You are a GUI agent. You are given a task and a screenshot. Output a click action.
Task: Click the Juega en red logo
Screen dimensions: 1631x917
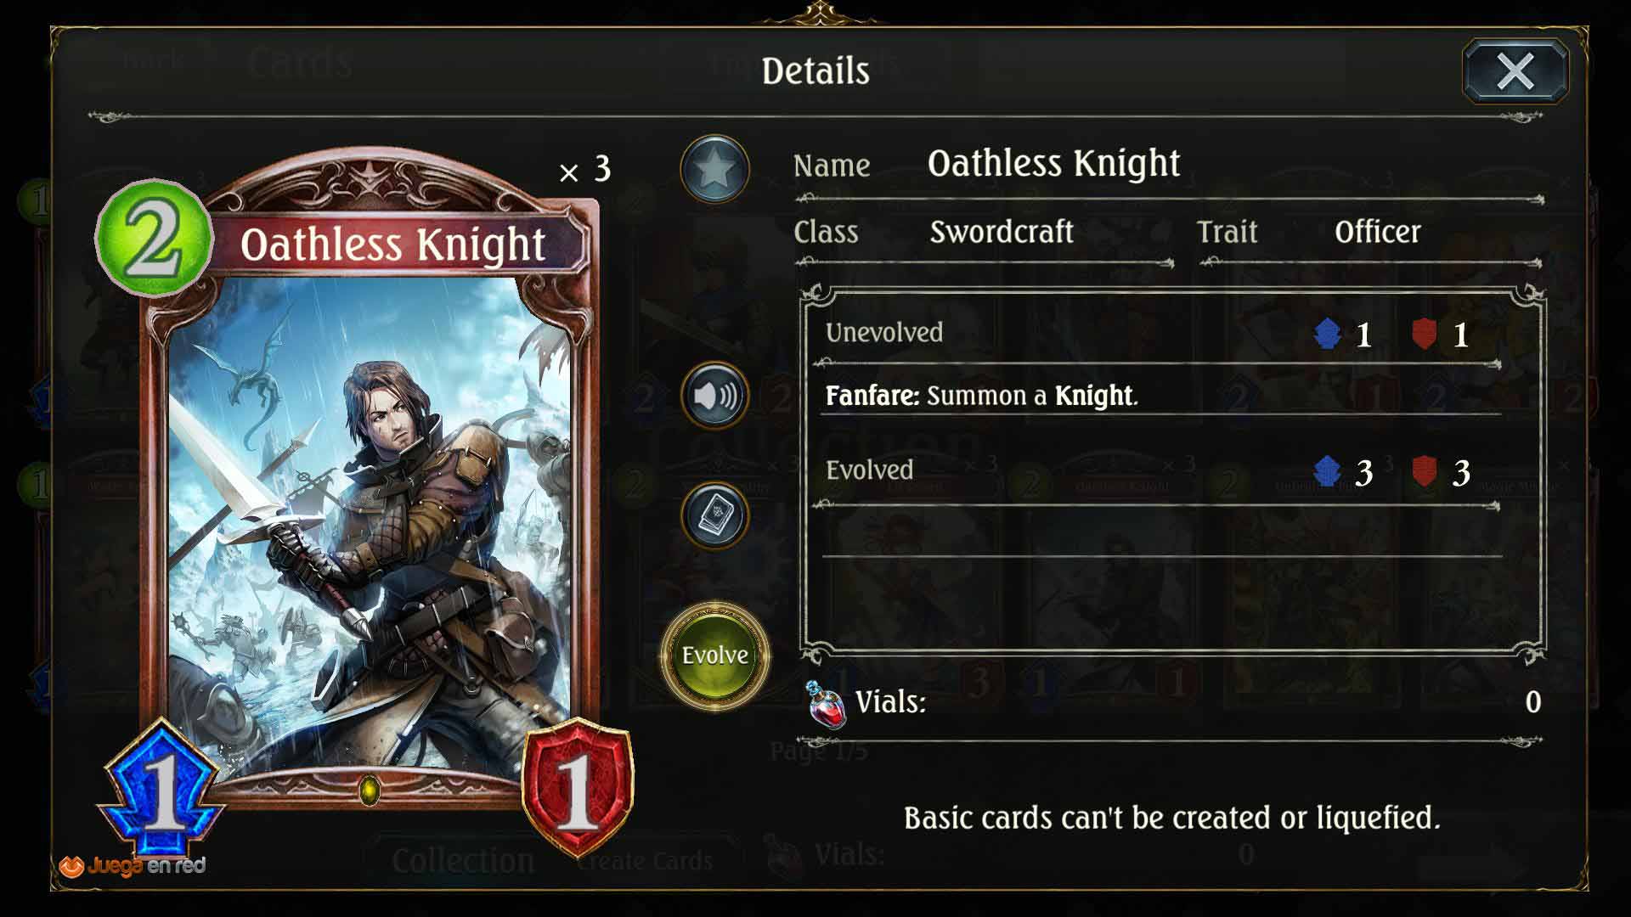tap(133, 866)
